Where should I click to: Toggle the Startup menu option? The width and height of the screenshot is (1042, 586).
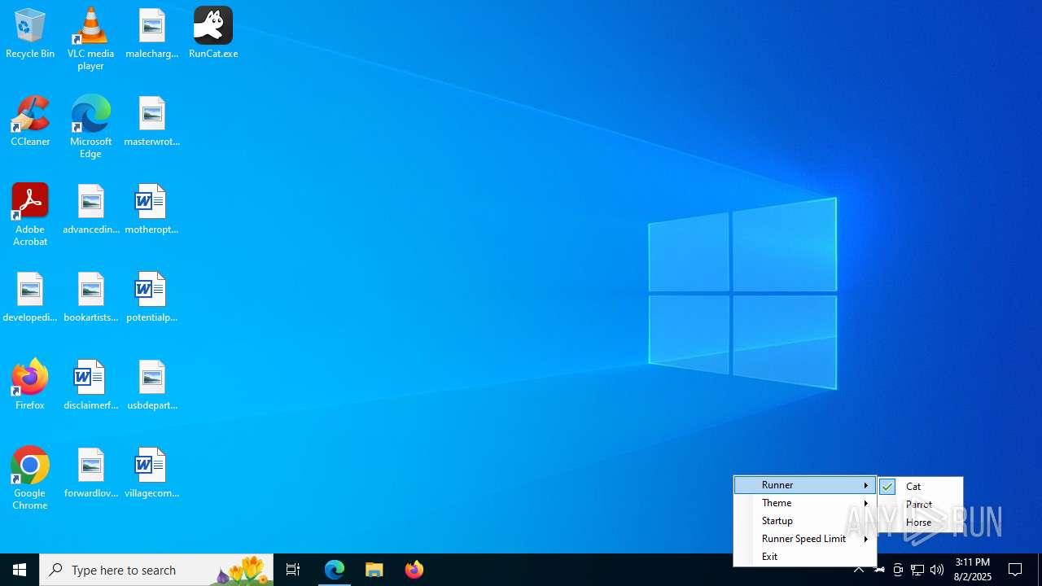(x=805, y=521)
